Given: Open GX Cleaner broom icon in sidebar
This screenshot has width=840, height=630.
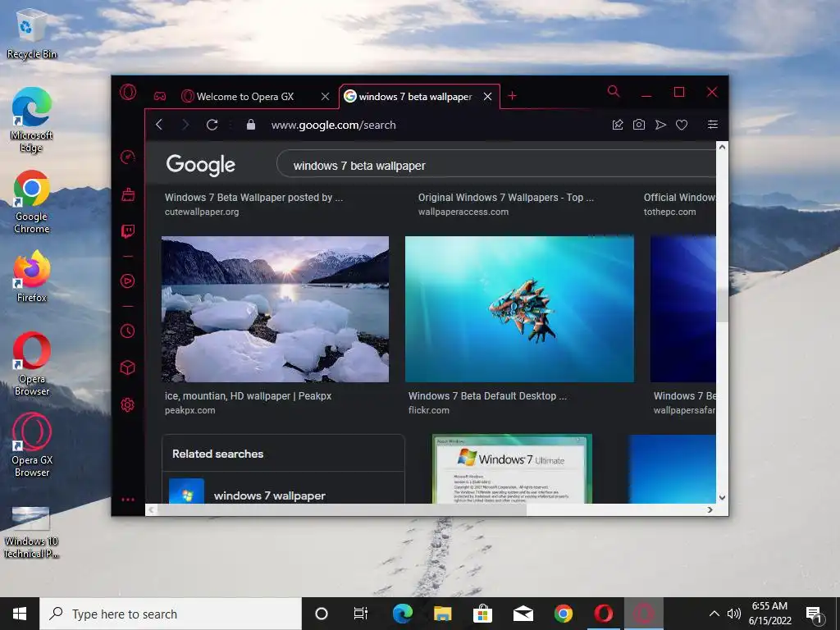Looking at the screenshot, I should [127, 194].
